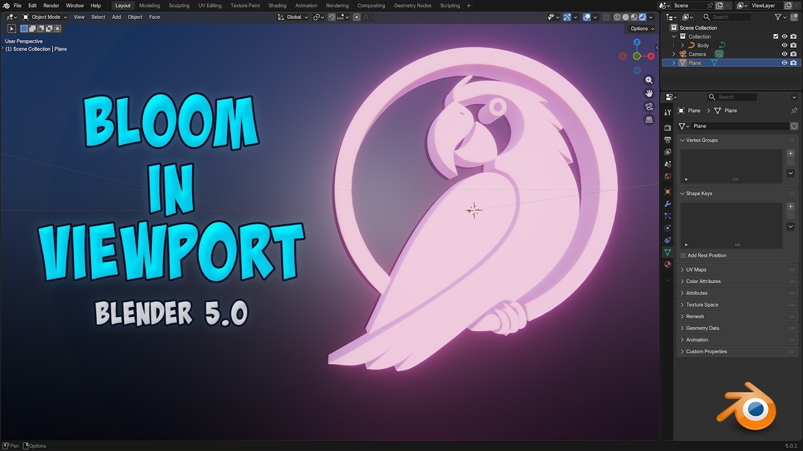
Task: Open the viewport Options dropdown
Action: [642, 28]
